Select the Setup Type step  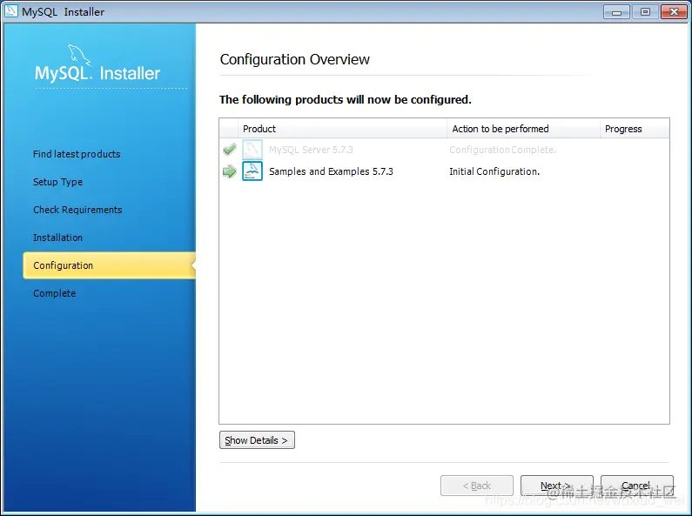(x=57, y=182)
